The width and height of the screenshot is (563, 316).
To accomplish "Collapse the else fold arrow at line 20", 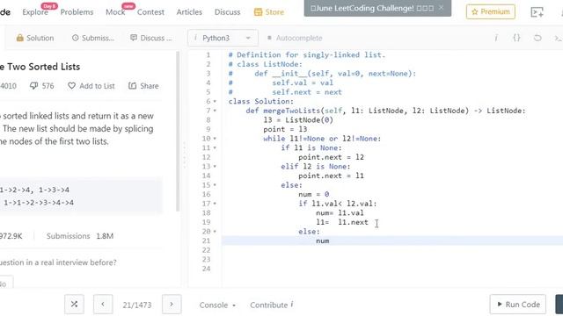I will click(215, 232).
